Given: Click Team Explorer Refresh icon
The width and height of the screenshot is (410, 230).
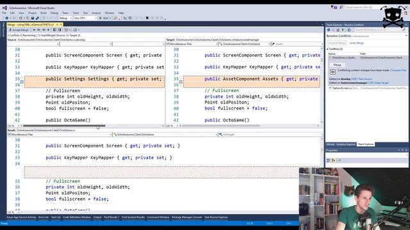Looking at the screenshot, I should click(348, 30).
